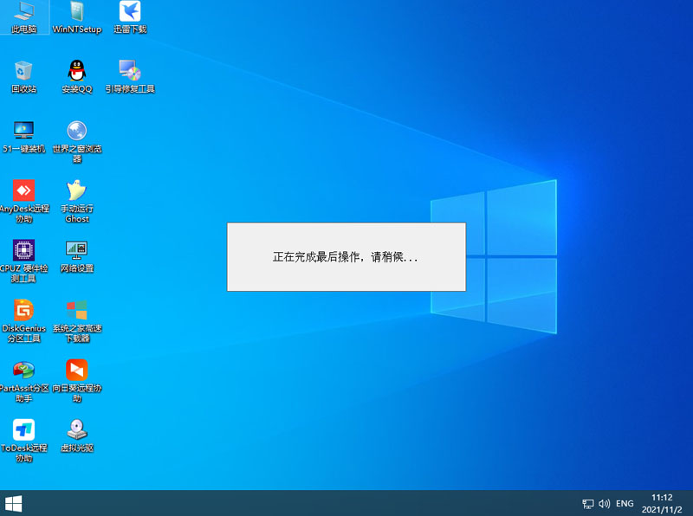
Task: Open the 此电脑 (This PC) desktop icon
Action: point(23,12)
